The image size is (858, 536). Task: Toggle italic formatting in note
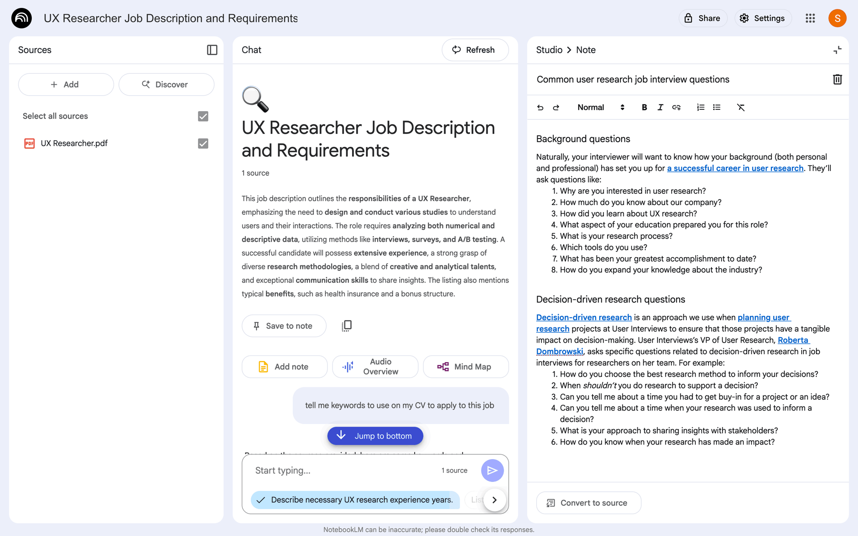pos(660,108)
